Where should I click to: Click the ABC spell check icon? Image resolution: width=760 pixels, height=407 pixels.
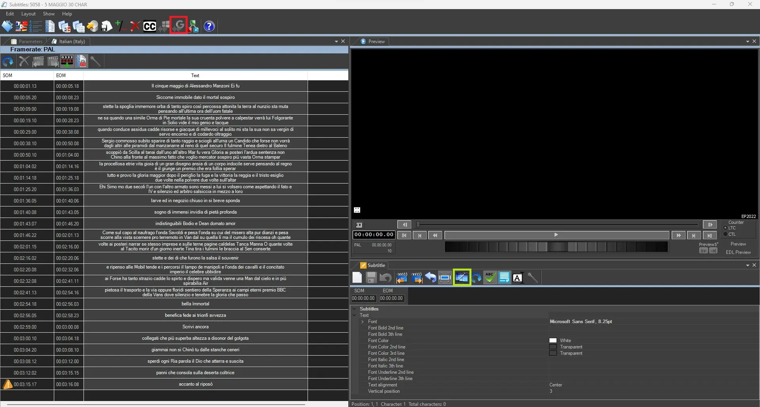click(490, 278)
